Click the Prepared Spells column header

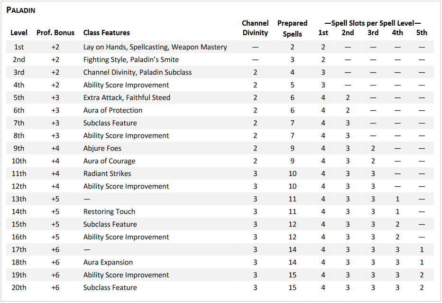coord(292,28)
